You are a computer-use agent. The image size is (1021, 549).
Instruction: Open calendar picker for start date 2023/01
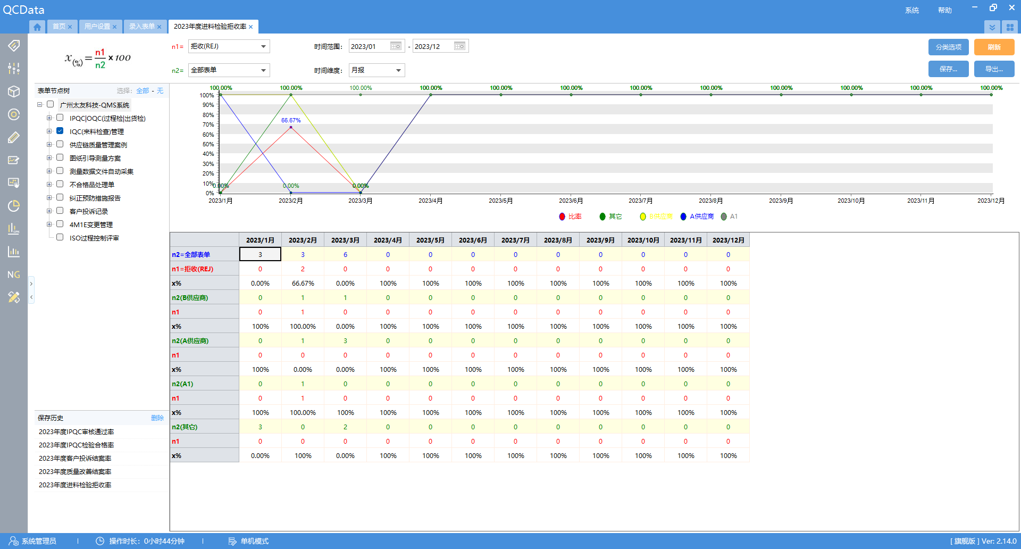click(396, 46)
